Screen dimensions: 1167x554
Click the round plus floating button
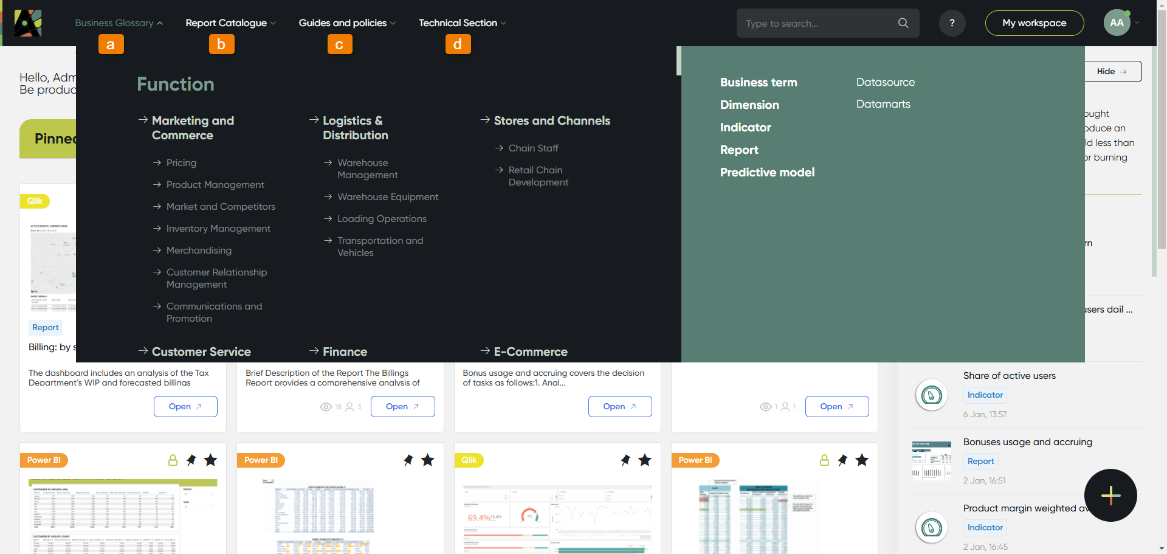click(1110, 495)
